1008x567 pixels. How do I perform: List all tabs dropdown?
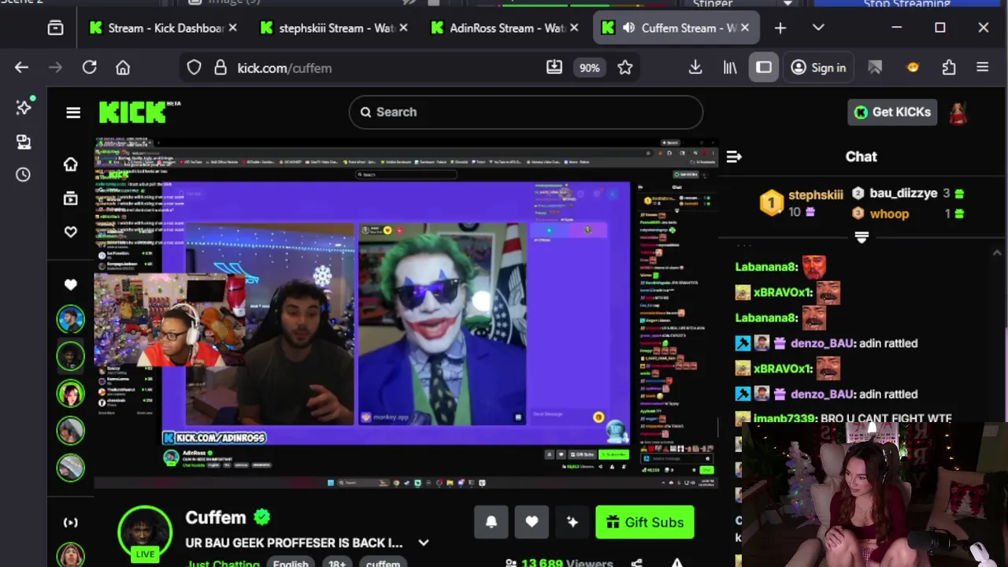818,28
